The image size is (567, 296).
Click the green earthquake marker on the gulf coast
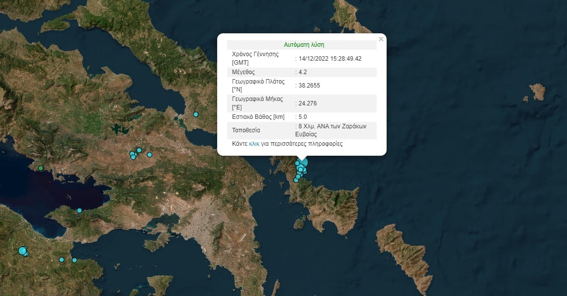[41, 168]
